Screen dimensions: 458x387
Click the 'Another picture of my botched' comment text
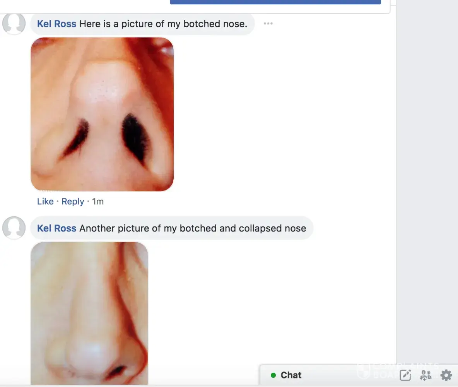(193, 228)
